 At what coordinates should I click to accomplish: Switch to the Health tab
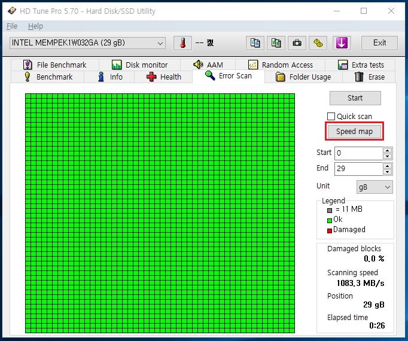(x=163, y=77)
